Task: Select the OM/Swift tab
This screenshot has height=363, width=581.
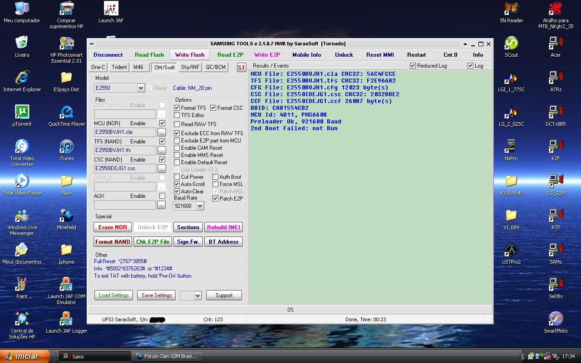Action: [164, 68]
